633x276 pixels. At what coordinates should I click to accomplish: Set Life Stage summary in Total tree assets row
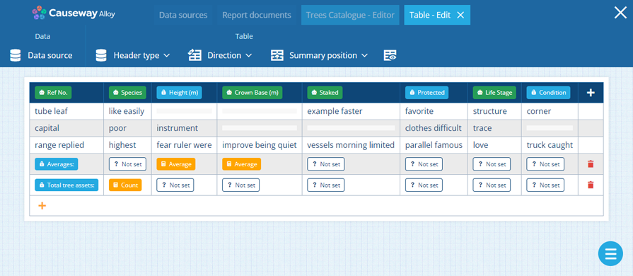[492, 185]
